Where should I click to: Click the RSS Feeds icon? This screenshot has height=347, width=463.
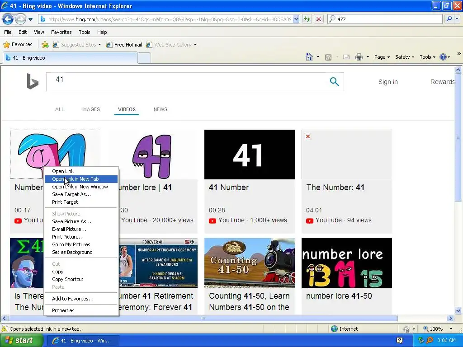328,57
